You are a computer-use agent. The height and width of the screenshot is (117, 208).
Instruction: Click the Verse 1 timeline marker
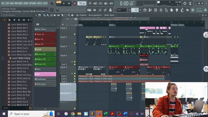(112, 25)
